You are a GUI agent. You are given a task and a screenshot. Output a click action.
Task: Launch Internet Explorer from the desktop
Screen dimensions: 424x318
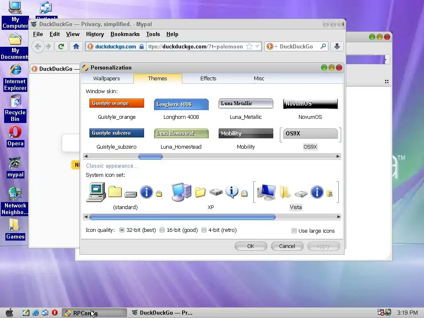click(15, 77)
